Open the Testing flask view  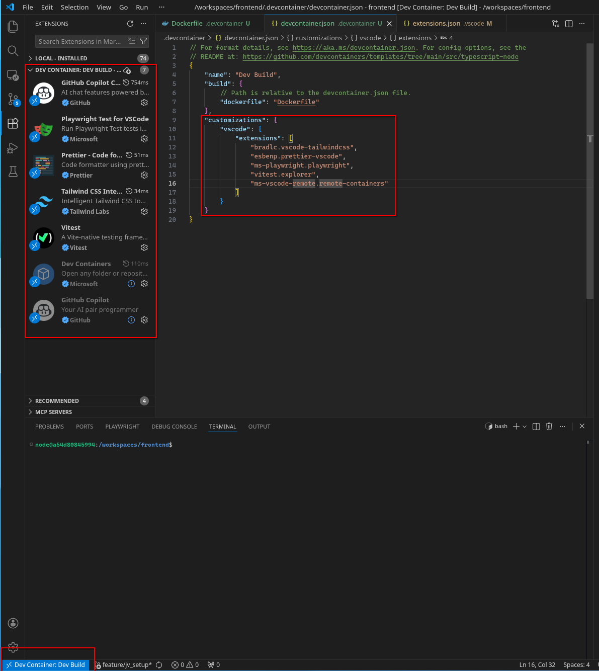(13, 172)
